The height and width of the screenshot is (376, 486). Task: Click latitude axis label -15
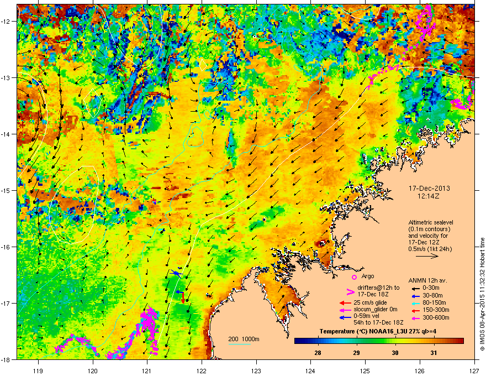[x=6, y=190]
